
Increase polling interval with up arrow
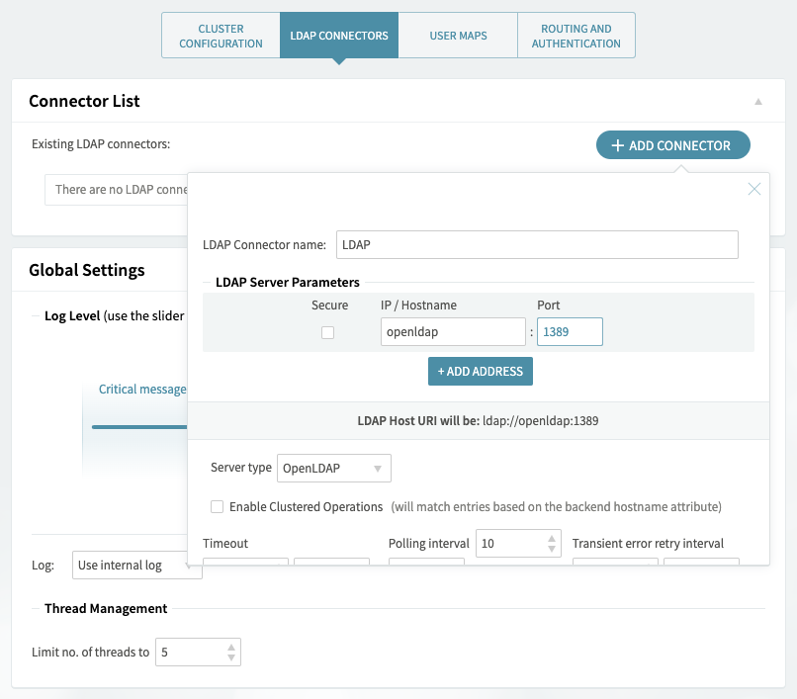pos(552,539)
